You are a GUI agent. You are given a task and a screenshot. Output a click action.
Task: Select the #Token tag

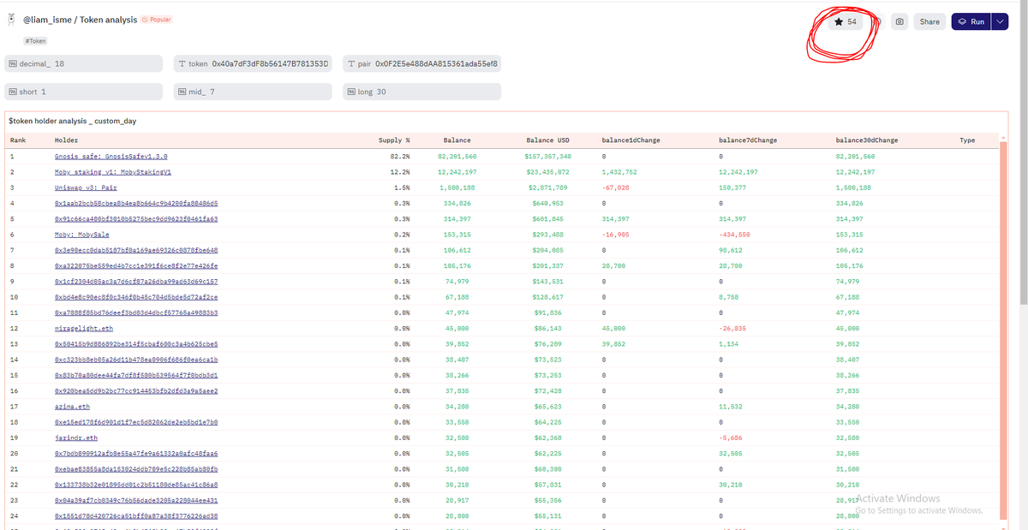[x=35, y=40]
